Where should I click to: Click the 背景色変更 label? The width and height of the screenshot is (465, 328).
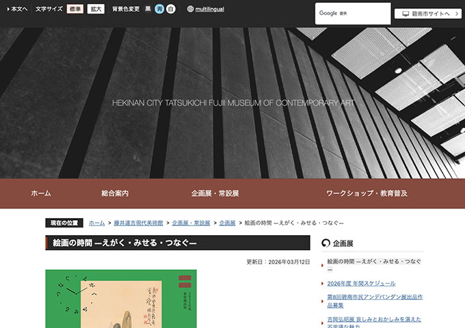[x=126, y=9]
